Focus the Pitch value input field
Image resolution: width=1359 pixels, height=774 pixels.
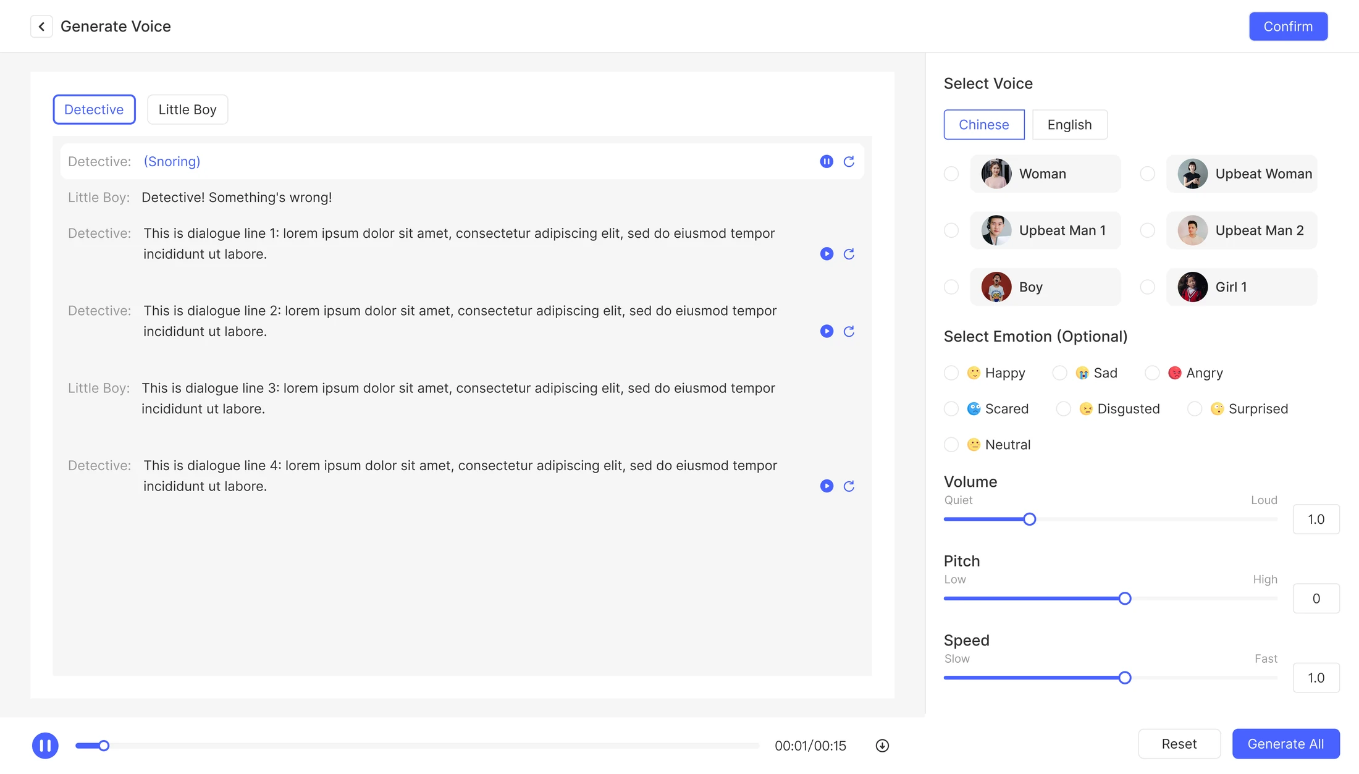pos(1316,599)
